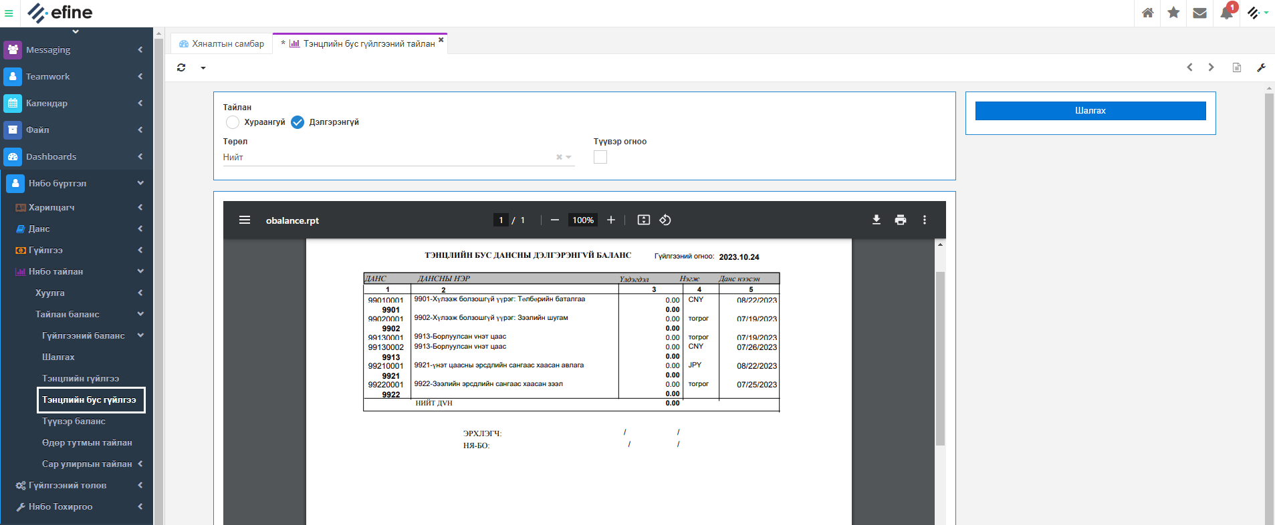This screenshot has height=525, width=1275.
Task: Switch to the Хяналтын самбар tab
Action: pyautogui.click(x=221, y=43)
